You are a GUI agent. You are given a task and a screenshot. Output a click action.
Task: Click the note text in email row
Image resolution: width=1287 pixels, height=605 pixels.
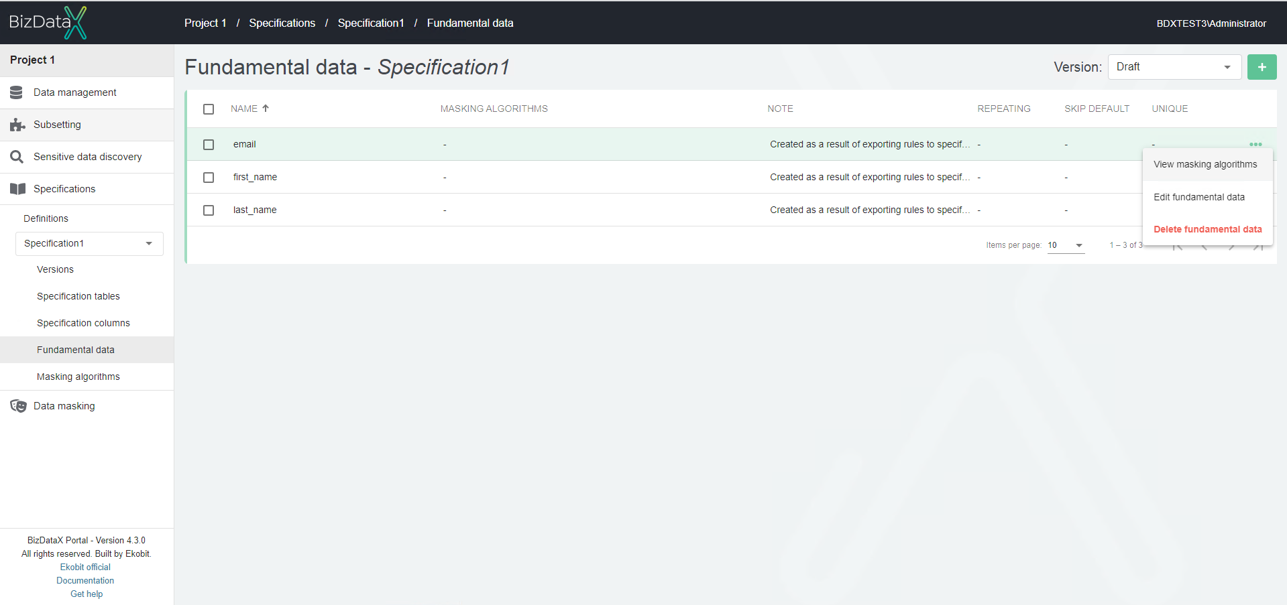870,144
